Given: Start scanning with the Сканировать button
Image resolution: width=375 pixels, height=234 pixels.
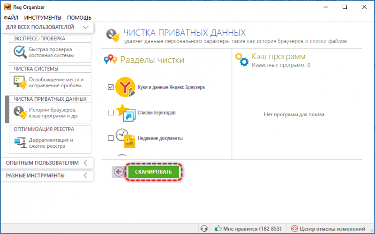Looking at the screenshot, I should click(154, 172).
